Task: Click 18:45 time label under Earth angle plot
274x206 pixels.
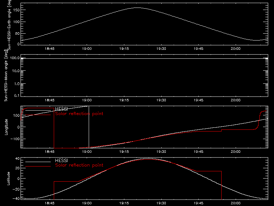Action: (x=50, y=48)
